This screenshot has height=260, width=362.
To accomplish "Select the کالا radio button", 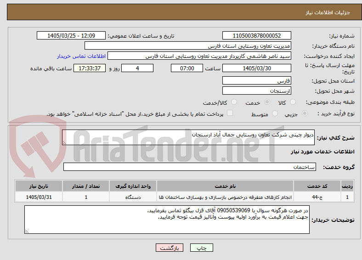I will click(x=293, y=102).
